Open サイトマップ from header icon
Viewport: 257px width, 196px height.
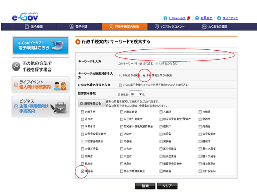pos(219,18)
